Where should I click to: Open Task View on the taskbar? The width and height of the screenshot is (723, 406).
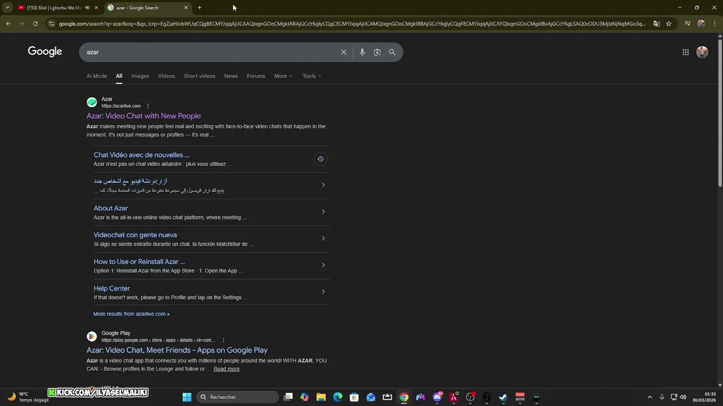(288, 397)
